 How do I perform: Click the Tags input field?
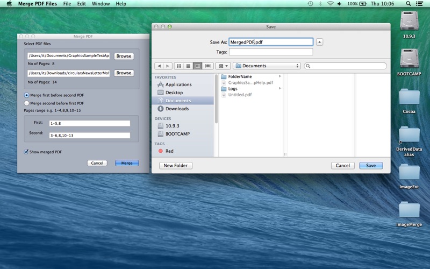click(271, 52)
